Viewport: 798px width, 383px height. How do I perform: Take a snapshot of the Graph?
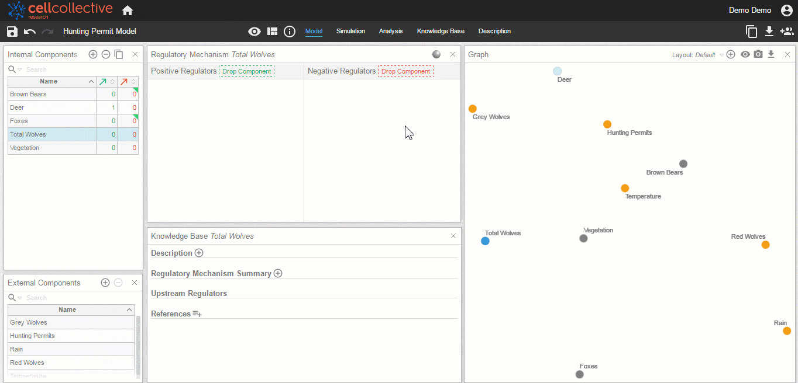point(758,54)
